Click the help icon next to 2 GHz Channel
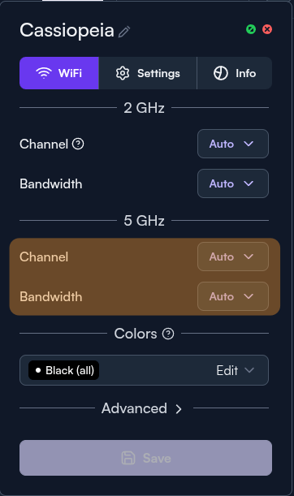The height and width of the screenshot is (496, 294). pyautogui.click(x=78, y=144)
